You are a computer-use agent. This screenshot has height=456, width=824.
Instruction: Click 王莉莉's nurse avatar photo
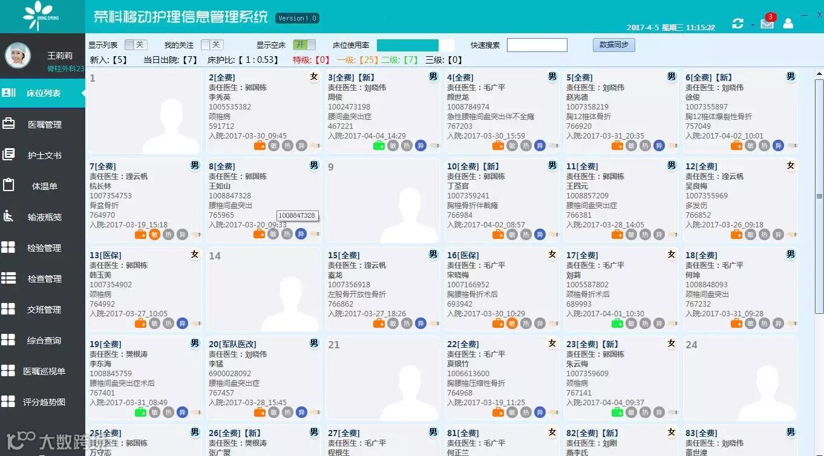coord(18,56)
